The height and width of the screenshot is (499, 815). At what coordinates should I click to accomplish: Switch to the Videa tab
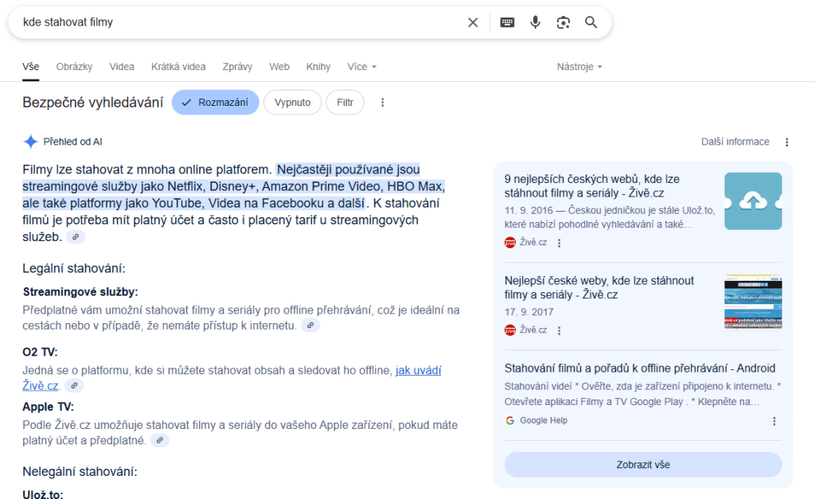[x=122, y=67]
